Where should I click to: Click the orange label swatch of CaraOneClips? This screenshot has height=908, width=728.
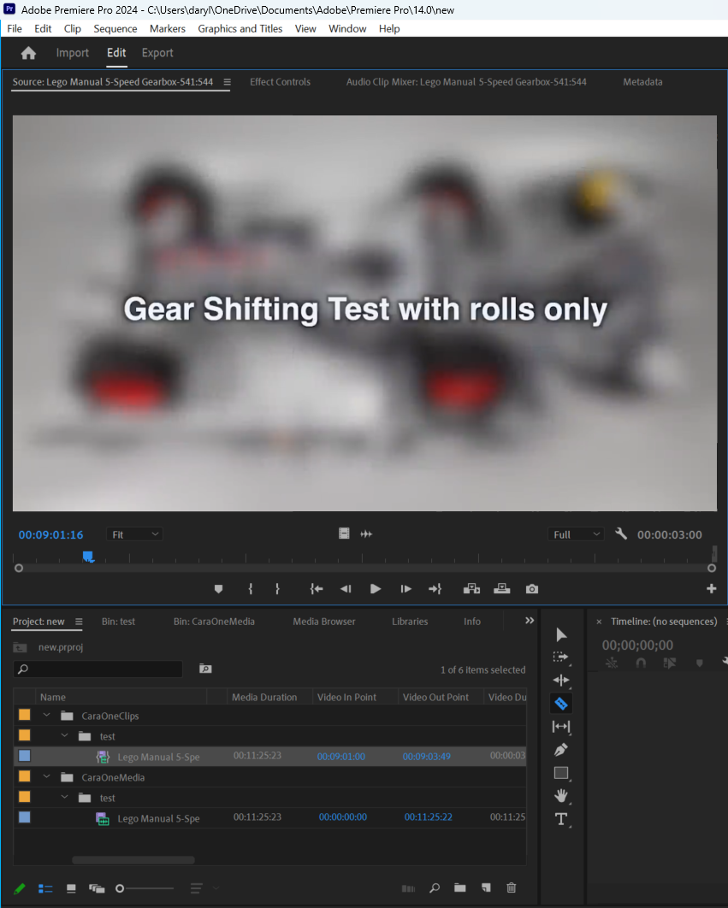coord(24,715)
